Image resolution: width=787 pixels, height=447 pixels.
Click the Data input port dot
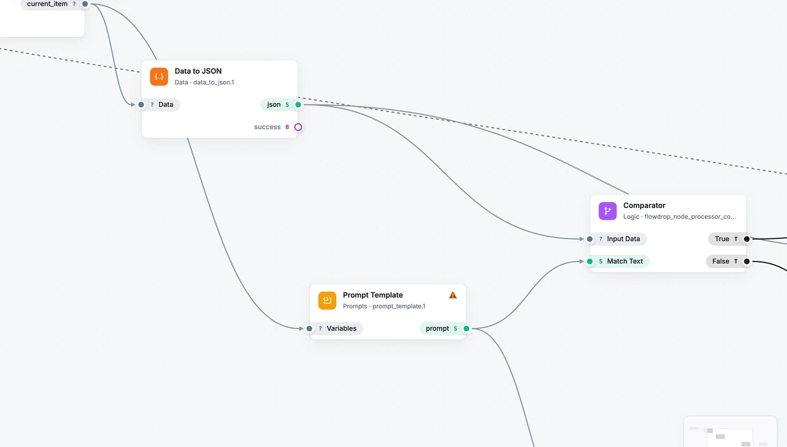141,105
